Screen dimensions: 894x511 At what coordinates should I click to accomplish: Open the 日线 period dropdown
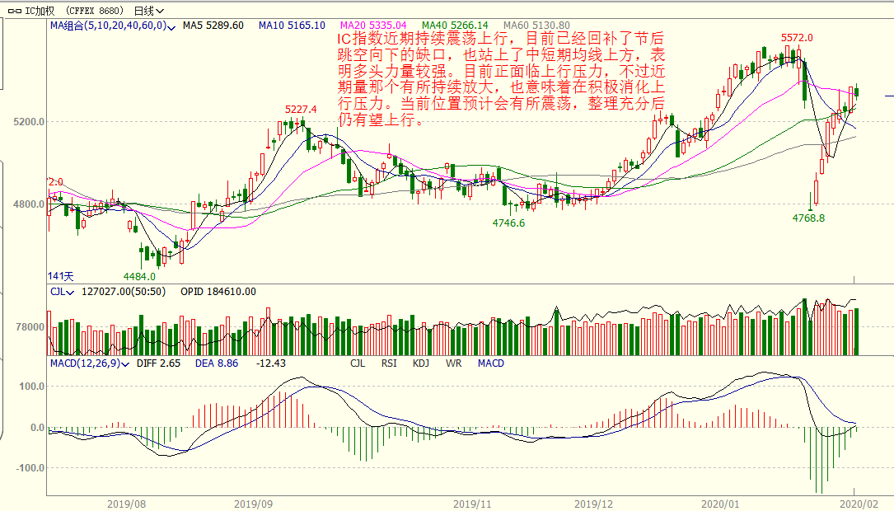point(148,11)
